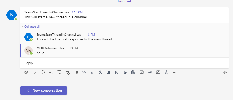Screen dimensions: 233x100
Task: Click the "hello" message text
Action: coord(41,53)
